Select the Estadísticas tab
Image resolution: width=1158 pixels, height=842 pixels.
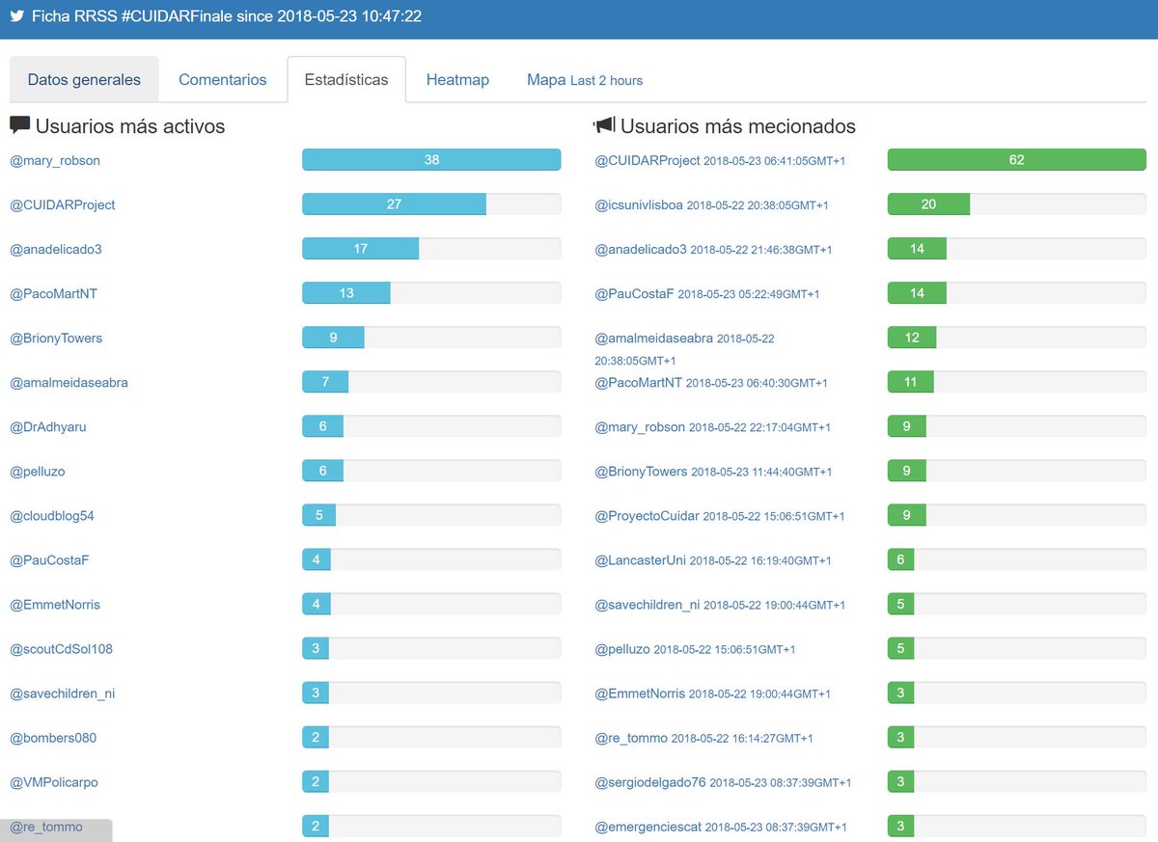tap(347, 79)
